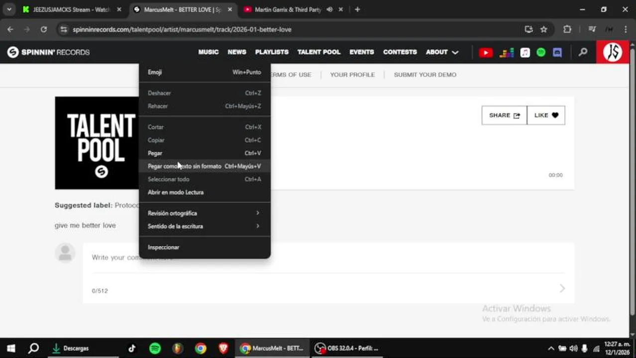Switch to OBS 32.0.4 in the taskbar

[x=347, y=349]
